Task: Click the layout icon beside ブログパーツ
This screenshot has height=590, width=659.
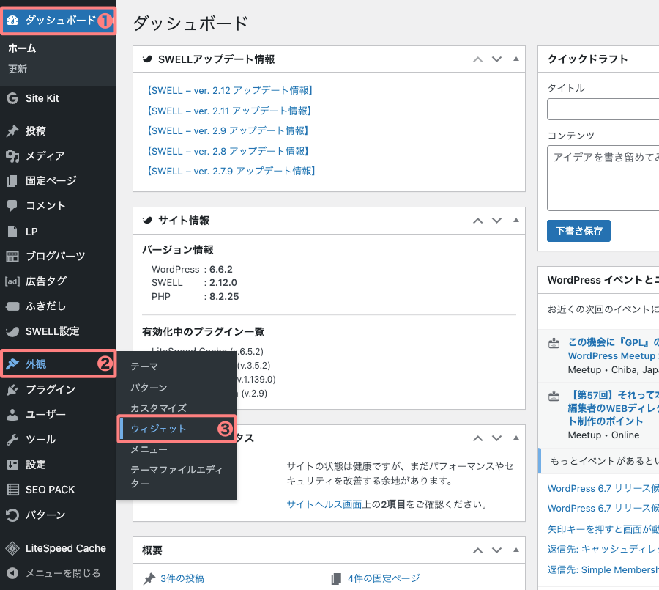Action: [12, 257]
